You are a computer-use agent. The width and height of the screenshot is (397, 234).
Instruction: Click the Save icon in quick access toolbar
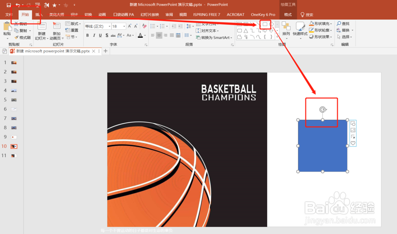pyautogui.click(x=9, y=5)
